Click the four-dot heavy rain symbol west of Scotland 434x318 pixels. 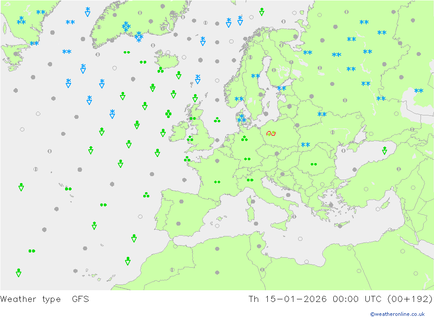[168, 114]
